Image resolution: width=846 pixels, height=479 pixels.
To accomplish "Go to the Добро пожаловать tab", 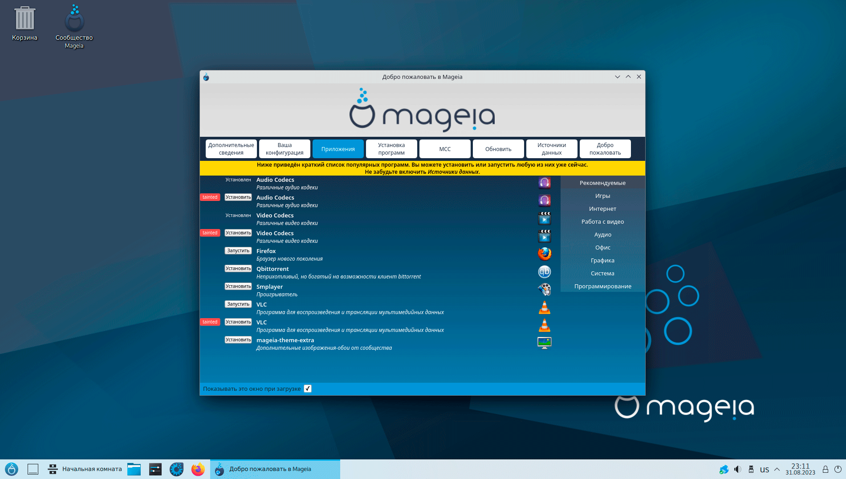I will [605, 149].
